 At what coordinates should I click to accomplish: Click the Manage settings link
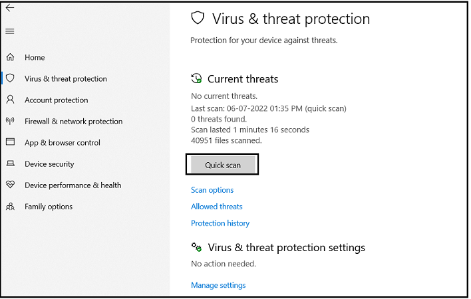[x=218, y=285]
